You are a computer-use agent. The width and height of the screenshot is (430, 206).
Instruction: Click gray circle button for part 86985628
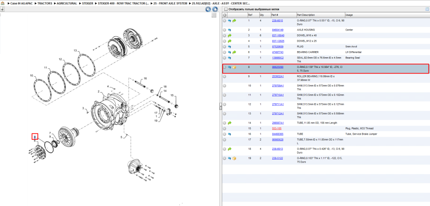pyautogui.click(x=224, y=140)
